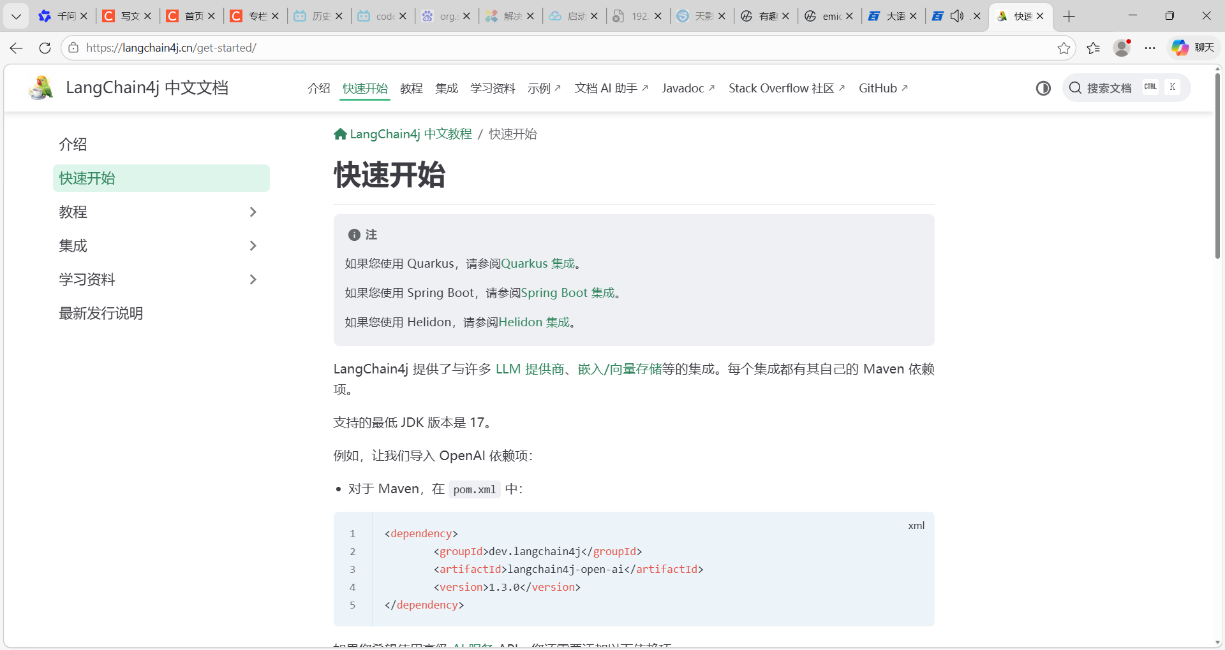1225x650 pixels.
Task: Open 快速开始 in top navigation
Action: tap(365, 88)
